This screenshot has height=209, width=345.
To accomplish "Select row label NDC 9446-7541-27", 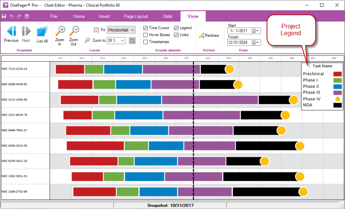I will click(x=14, y=130).
